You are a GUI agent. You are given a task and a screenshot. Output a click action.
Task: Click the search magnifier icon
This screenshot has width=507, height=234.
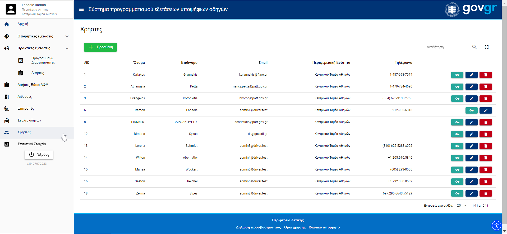tap(474, 47)
